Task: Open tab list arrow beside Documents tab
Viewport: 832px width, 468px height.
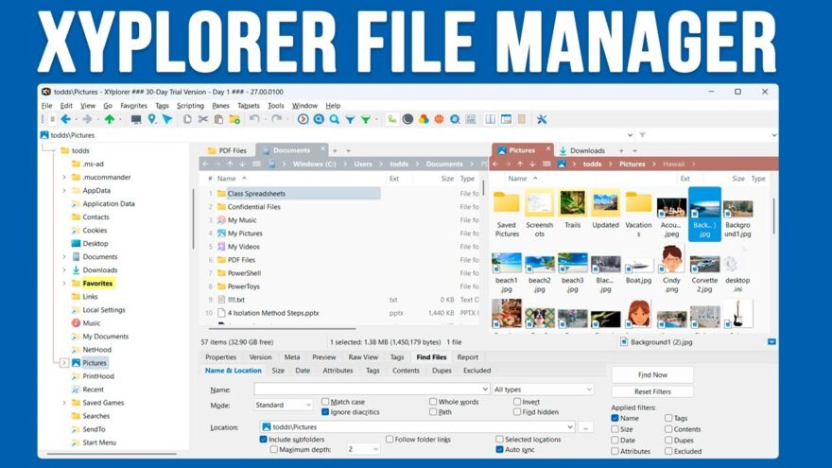Action: 348,151
